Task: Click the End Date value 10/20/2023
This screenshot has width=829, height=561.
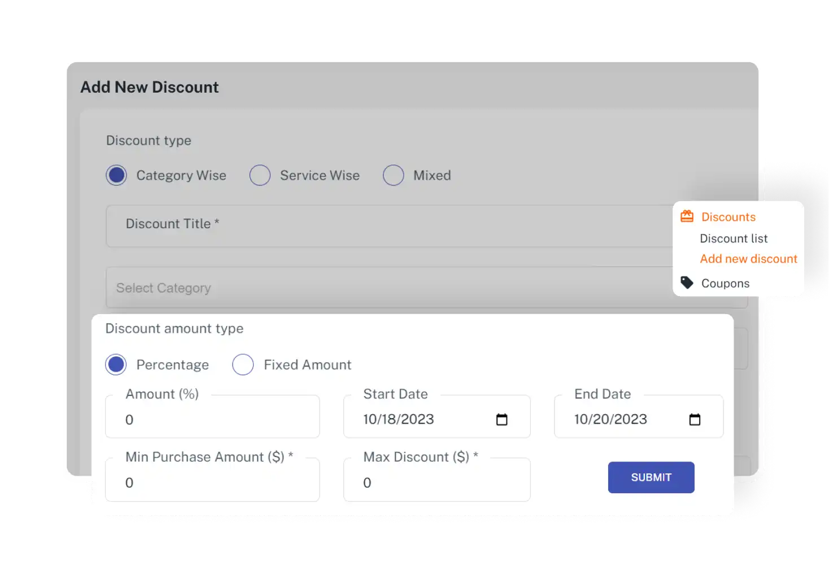Action: point(610,419)
